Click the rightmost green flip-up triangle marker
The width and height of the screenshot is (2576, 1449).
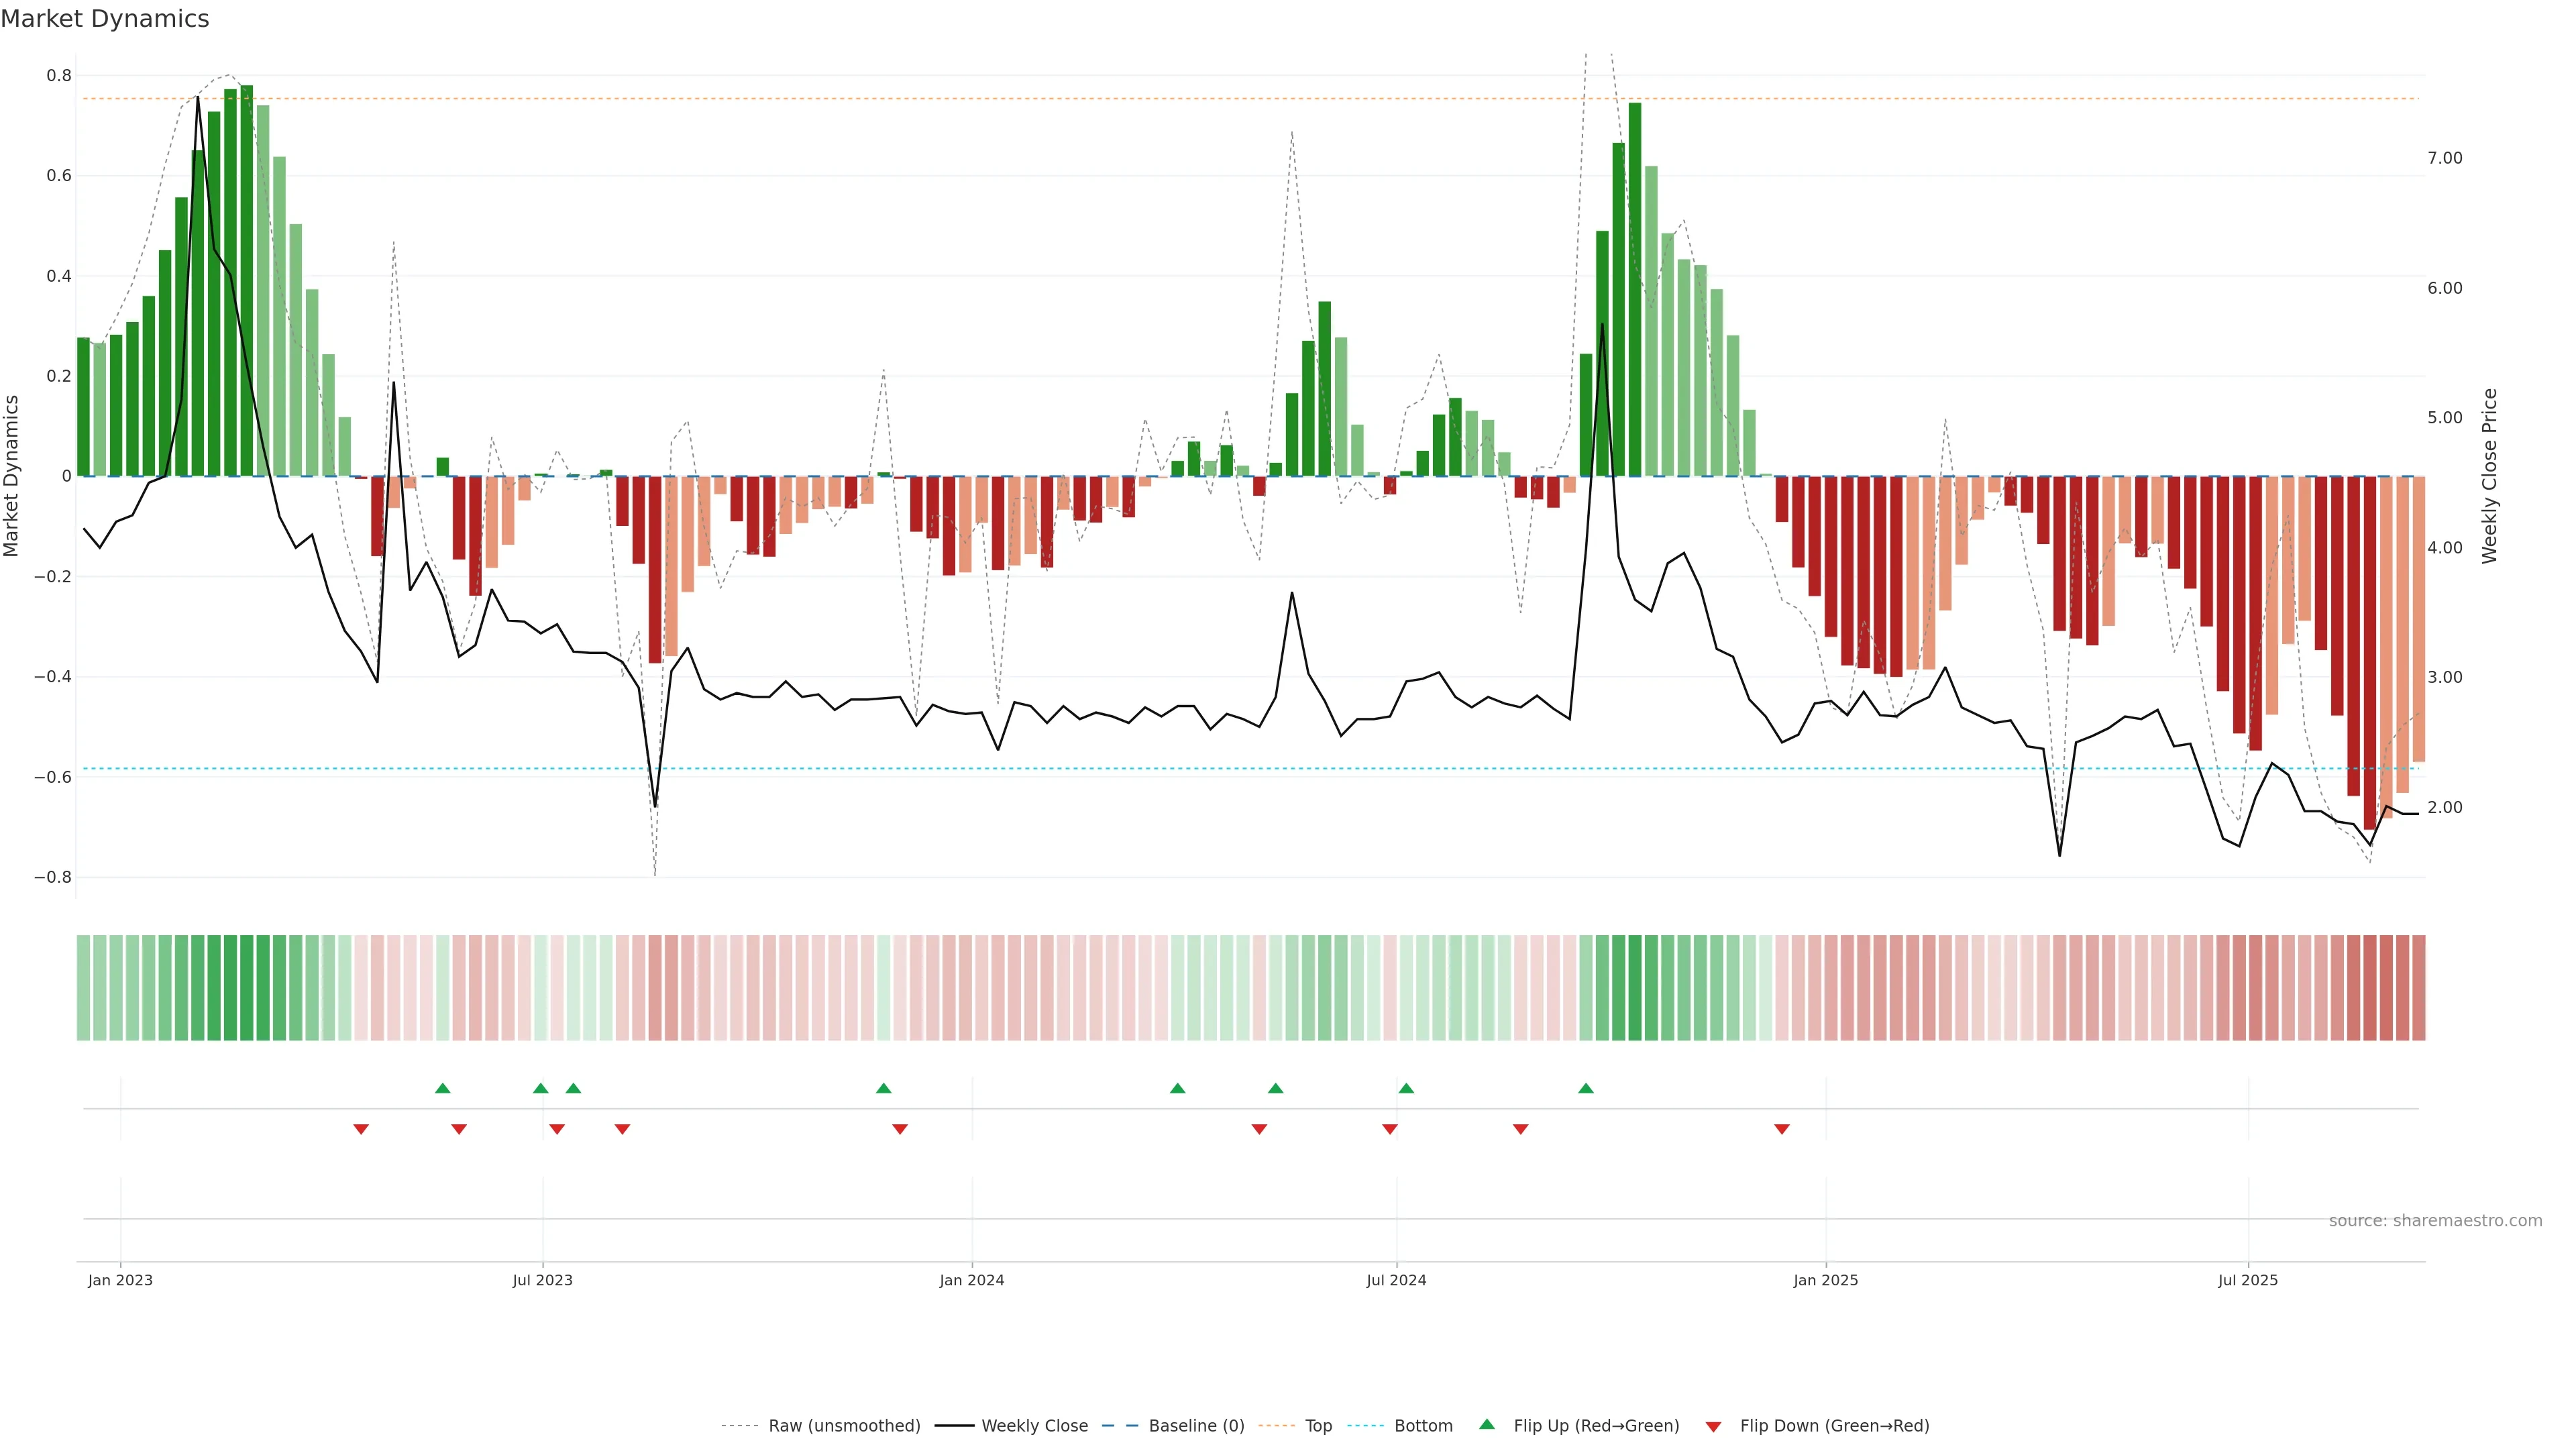1586,1088
